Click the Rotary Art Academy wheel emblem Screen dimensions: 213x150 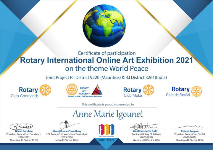(72, 90)
